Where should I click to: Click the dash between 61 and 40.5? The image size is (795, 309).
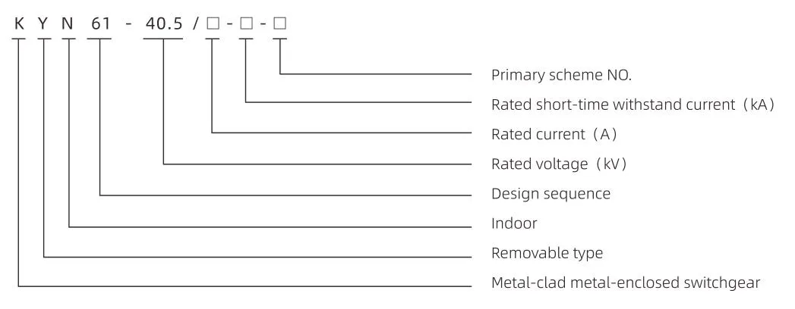click(128, 24)
